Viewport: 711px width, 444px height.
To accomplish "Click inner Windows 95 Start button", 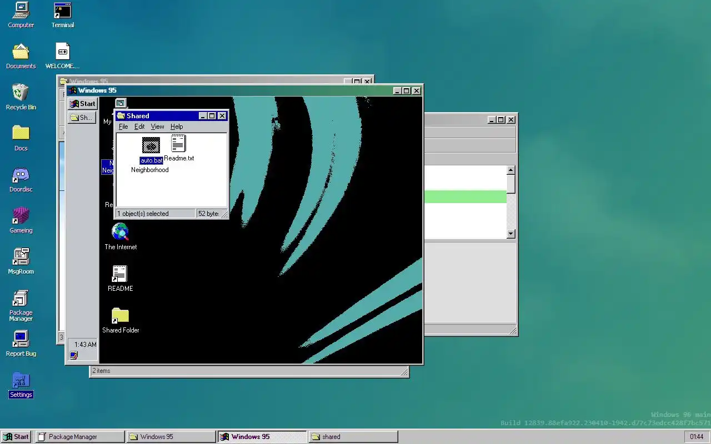I will point(83,104).
